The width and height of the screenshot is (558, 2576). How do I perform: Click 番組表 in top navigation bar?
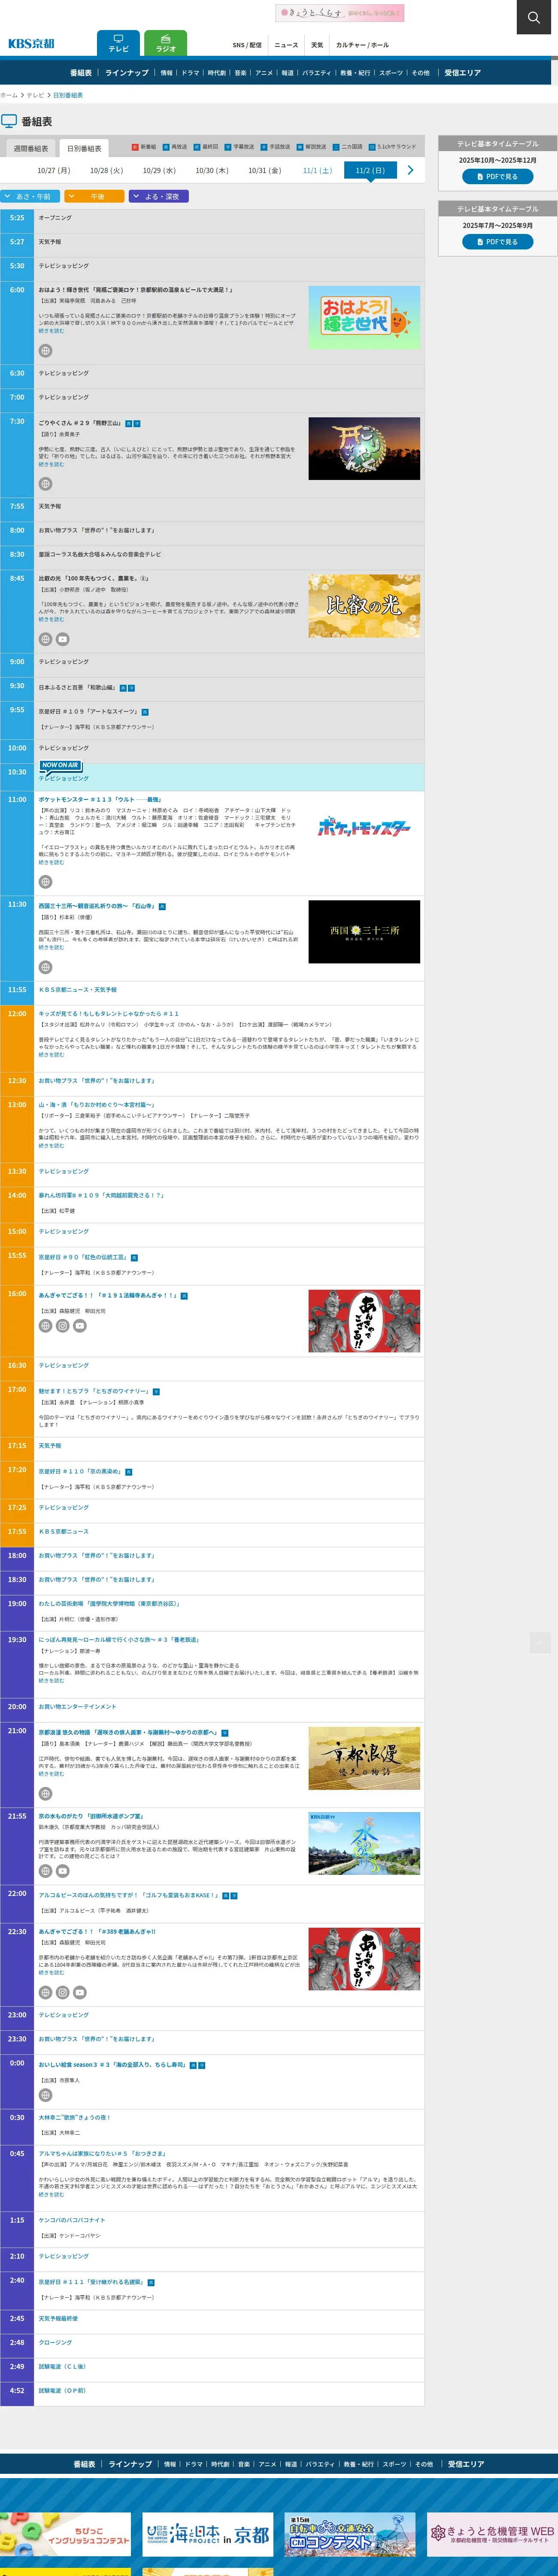[81, 73]
